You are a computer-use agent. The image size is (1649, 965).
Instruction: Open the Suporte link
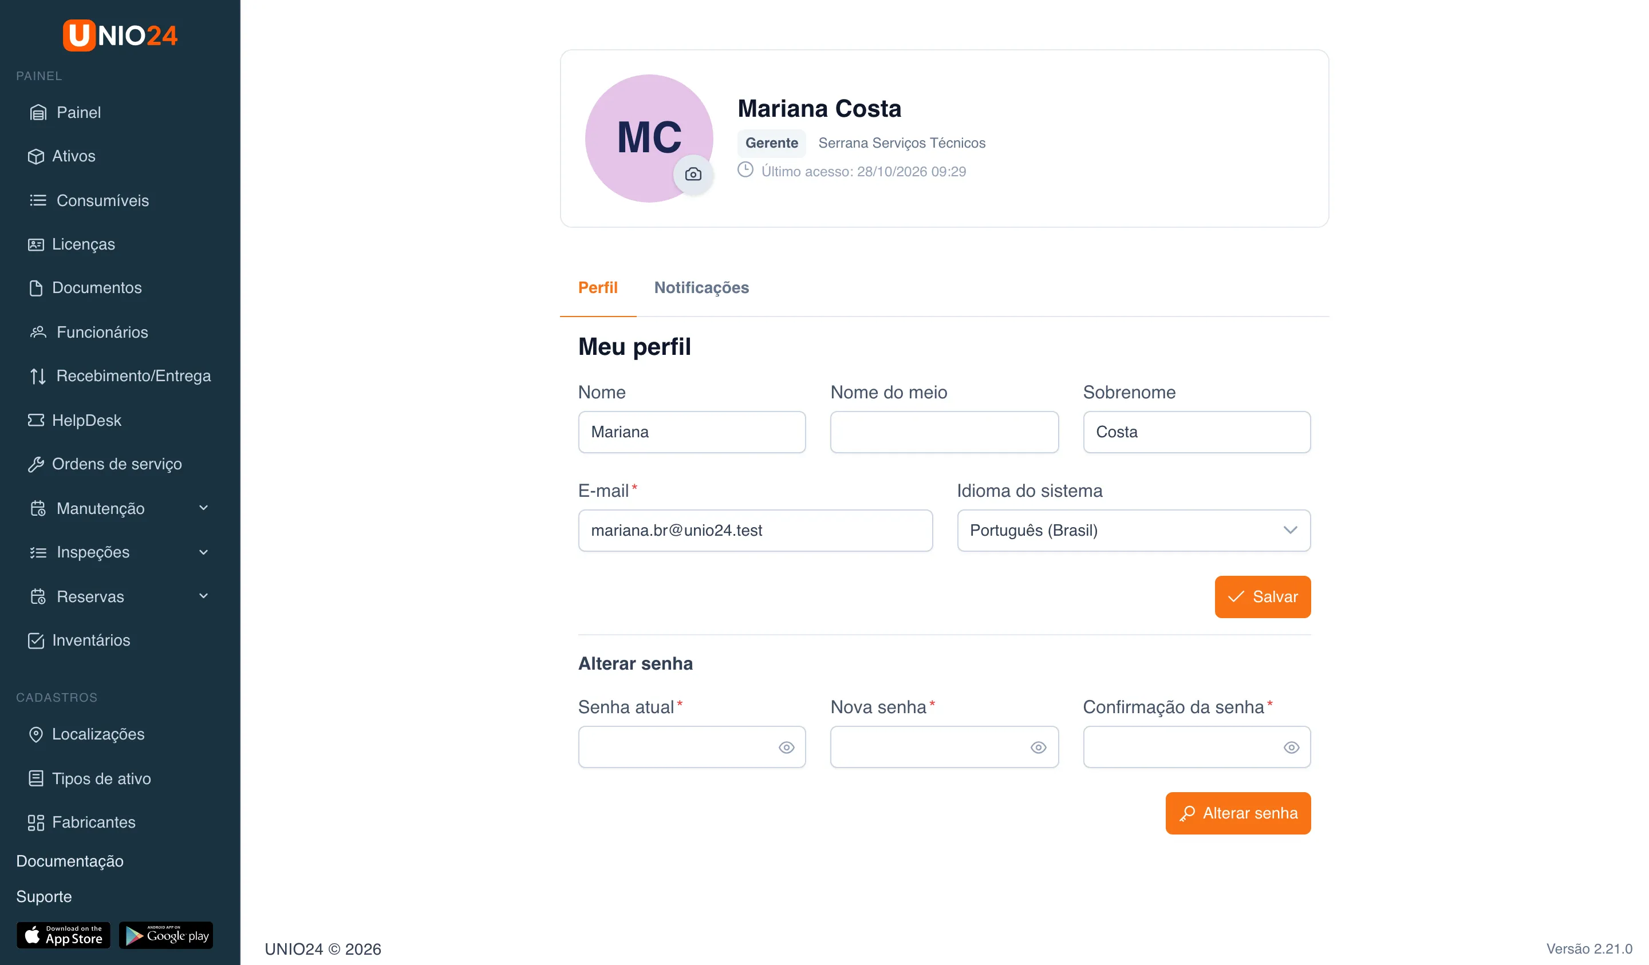coord(44,896)
